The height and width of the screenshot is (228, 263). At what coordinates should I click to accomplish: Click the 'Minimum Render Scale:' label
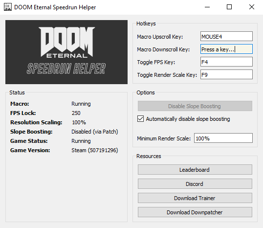(164, 138)
